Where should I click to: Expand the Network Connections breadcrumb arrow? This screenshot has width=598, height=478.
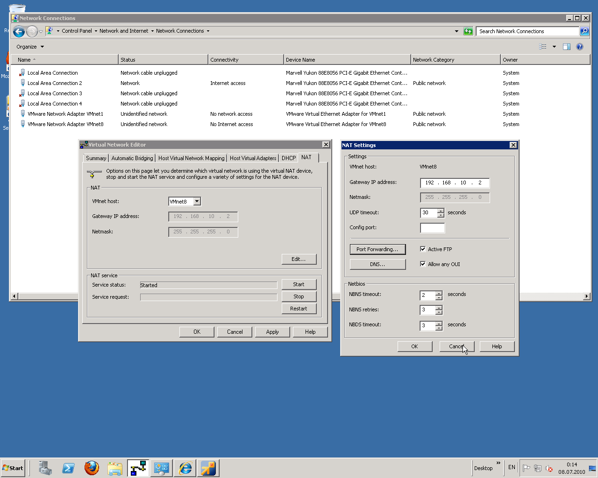coord(208,31)
